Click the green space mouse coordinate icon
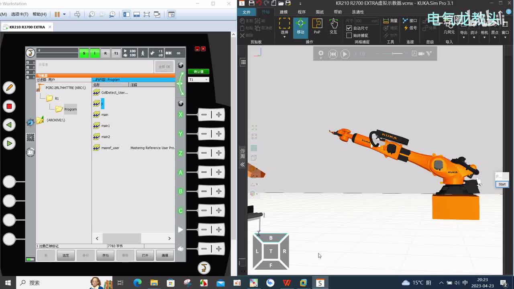This screenshot has width=514, height=289. click(x=180, y=83)
